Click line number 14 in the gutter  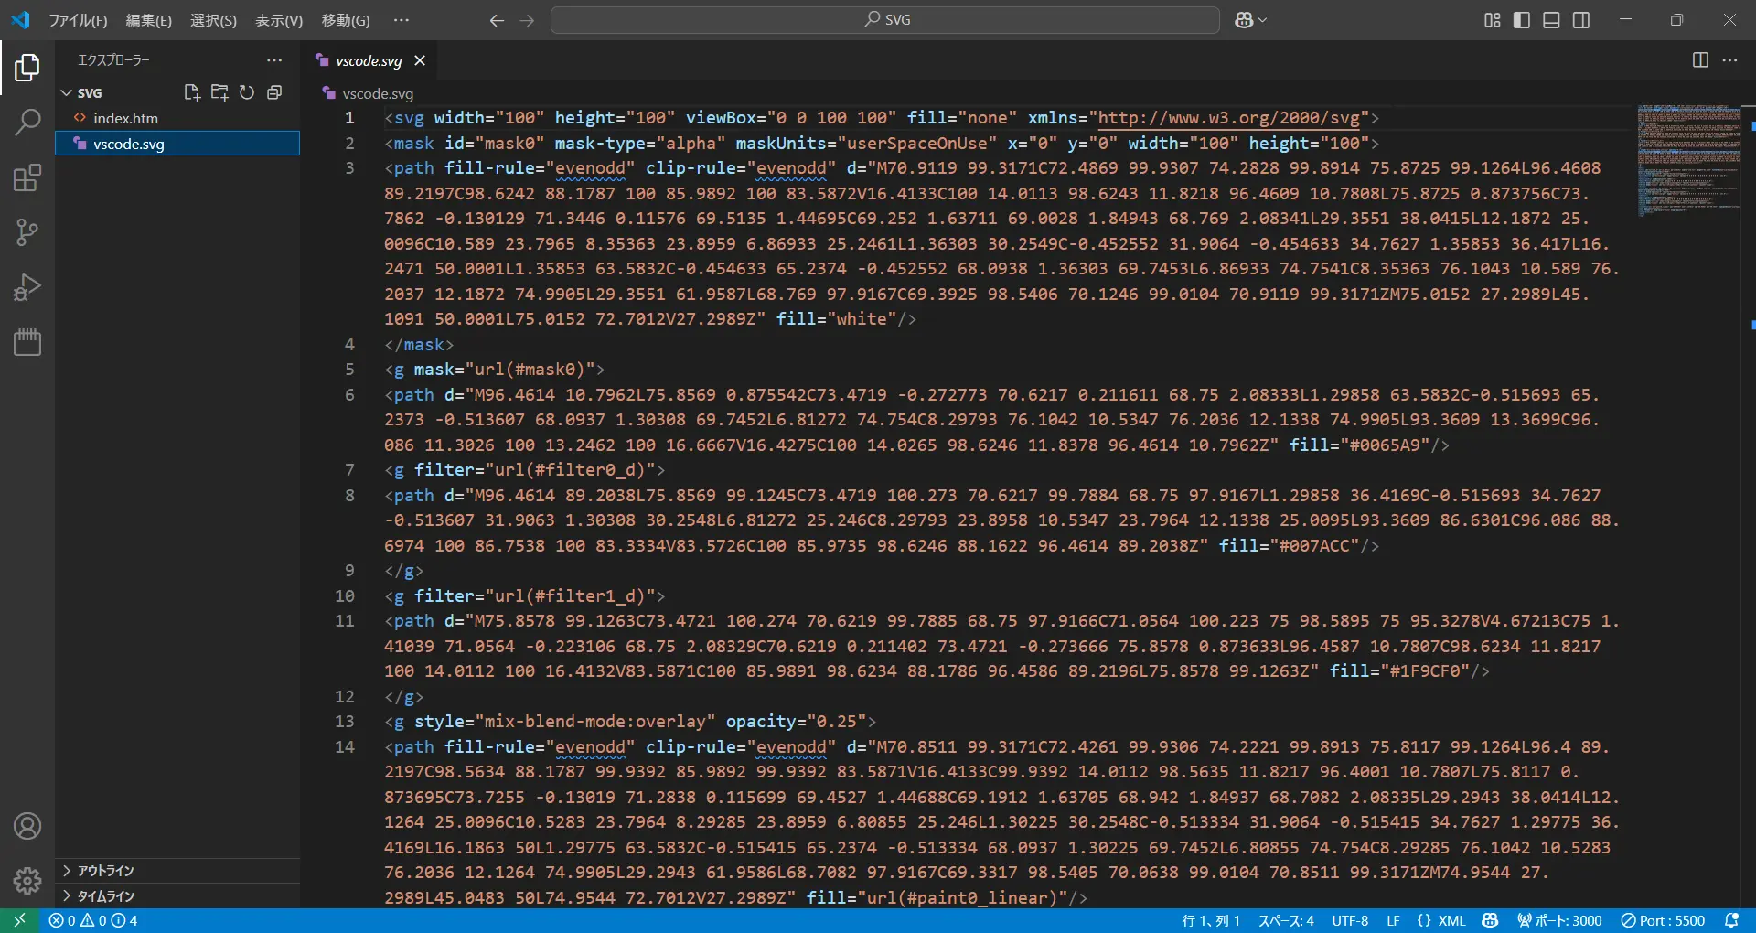click(x=345, y=746)
